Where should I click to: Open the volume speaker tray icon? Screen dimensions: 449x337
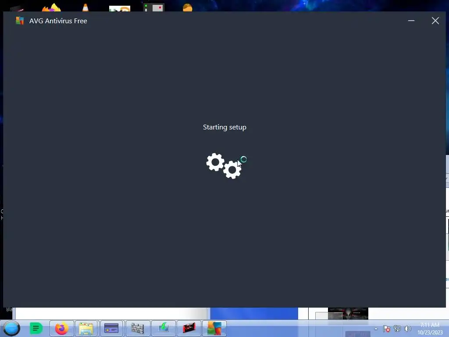pos(407,329)
